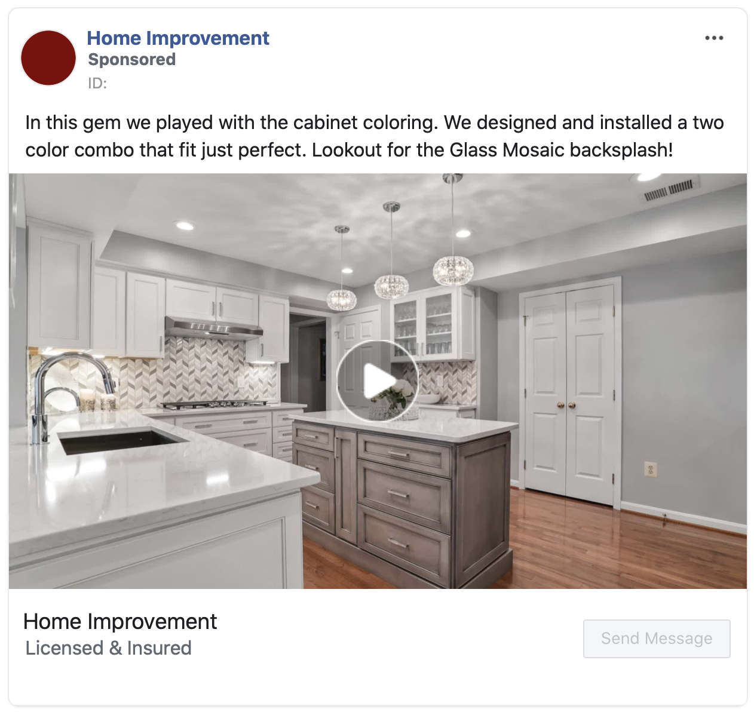Screen dimensions: 754x712
Task: Open the three-dot post options menu
Action: (x=714, y=38)
